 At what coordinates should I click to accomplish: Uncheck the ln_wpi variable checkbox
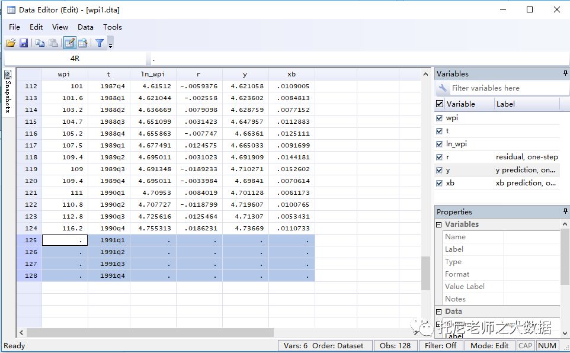pos(439,144)
